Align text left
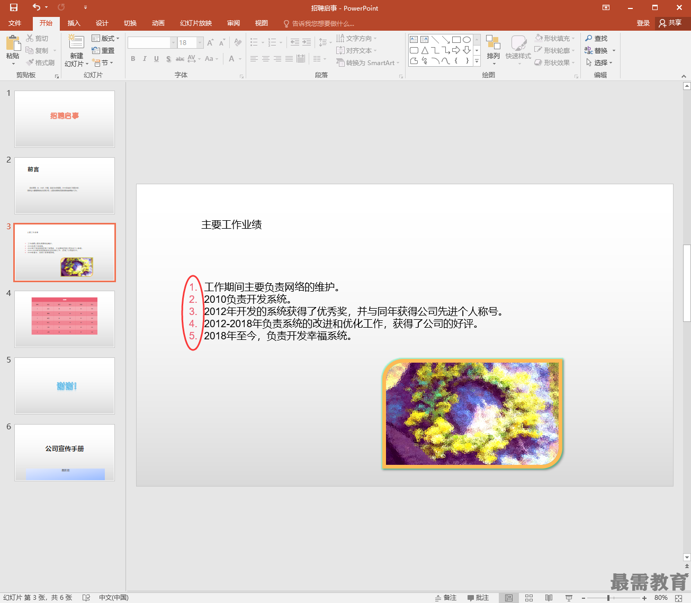The width and height of the screenshot is (691, 603). pos(254,59)
